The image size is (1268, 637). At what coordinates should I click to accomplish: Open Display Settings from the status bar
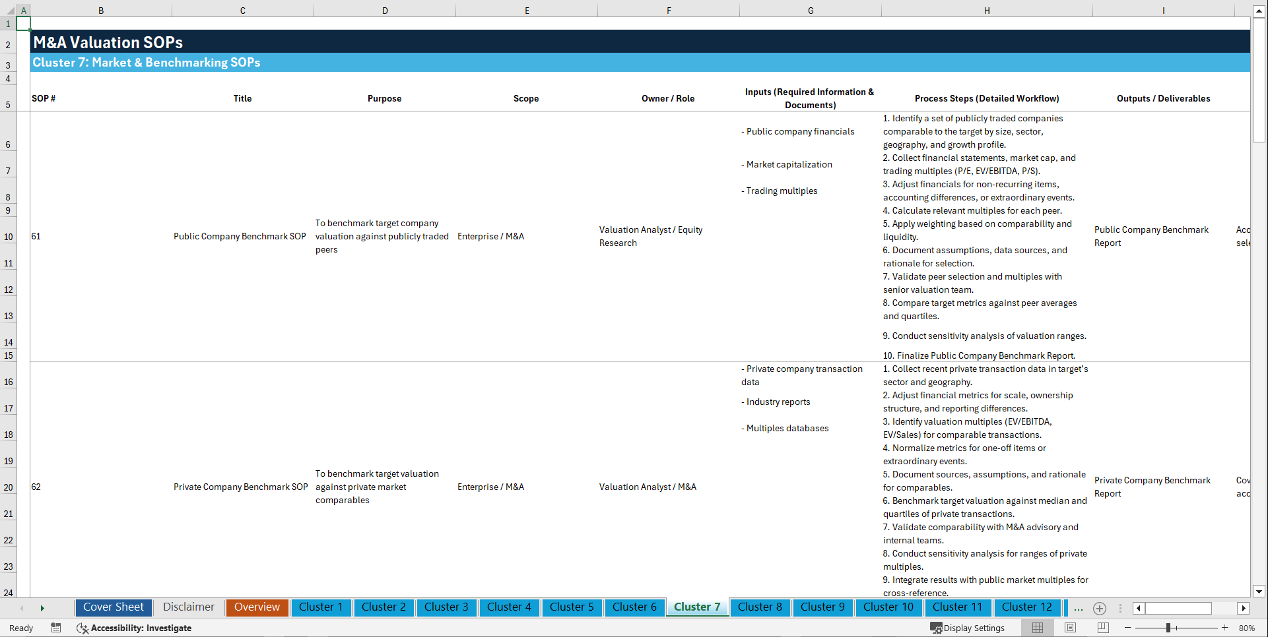coord(968,628)
